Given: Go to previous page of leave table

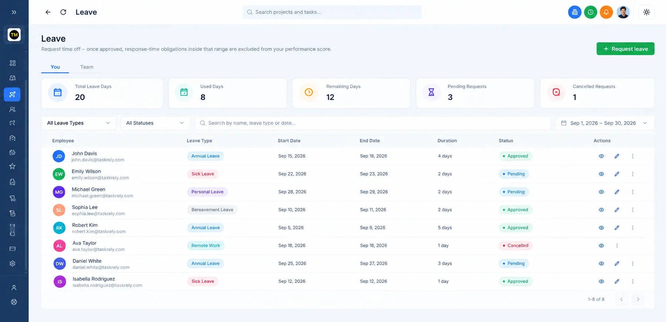Looking at the screenshot, I should [x=621, y=299].
